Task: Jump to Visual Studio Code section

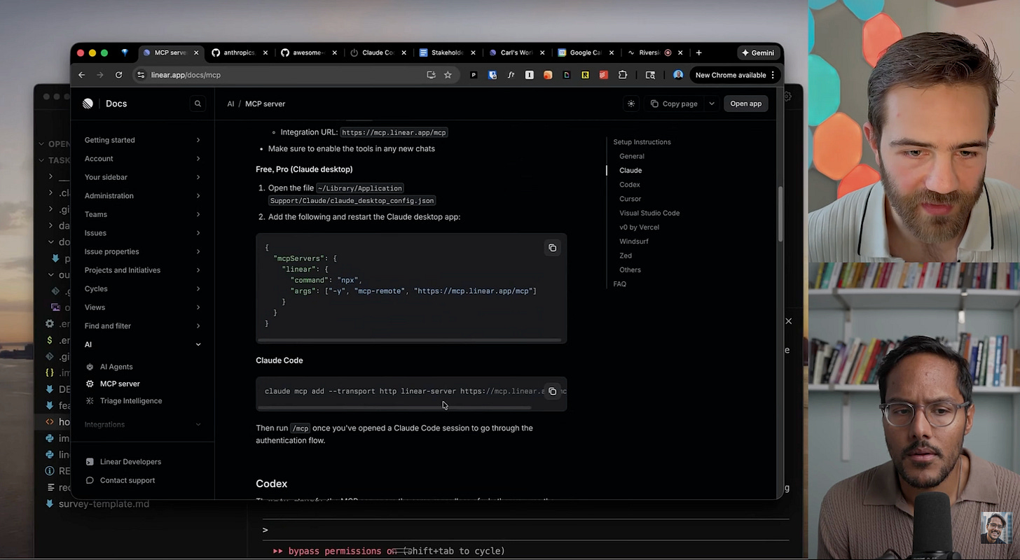Action: tap(649, 213)
